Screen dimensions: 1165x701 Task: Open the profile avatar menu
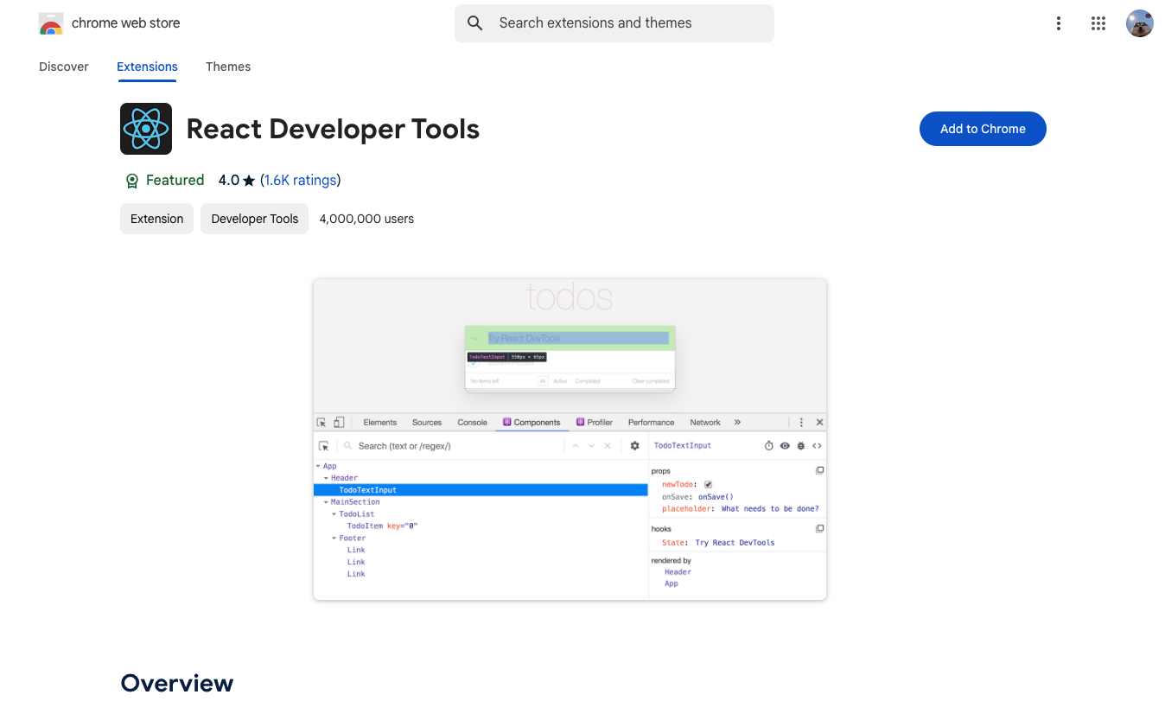1139,23
